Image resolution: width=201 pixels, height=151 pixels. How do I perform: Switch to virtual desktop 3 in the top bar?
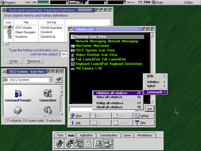coord(97,2)
